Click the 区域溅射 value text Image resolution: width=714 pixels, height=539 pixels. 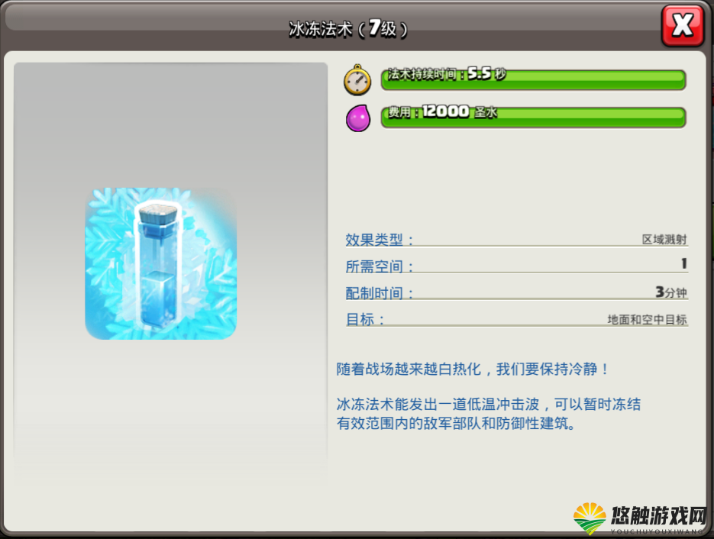664,240
